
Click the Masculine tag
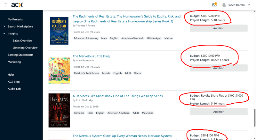point(148,113)
